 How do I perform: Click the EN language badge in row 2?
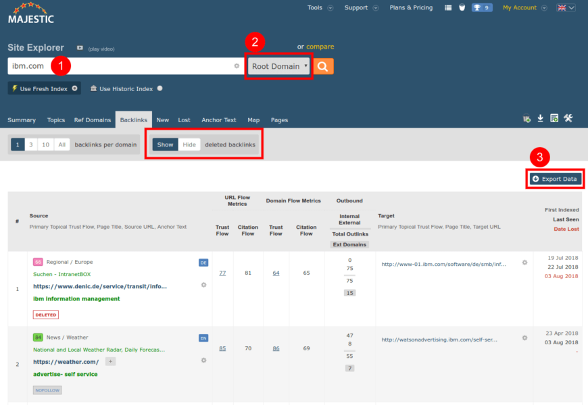pos(203,338)
